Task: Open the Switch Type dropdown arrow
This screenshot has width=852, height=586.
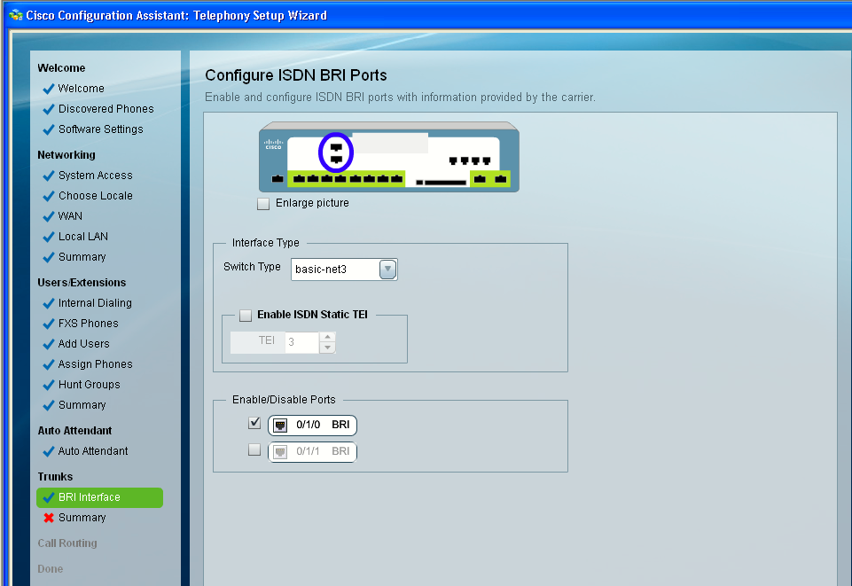Action: click(x=388, y=269)
